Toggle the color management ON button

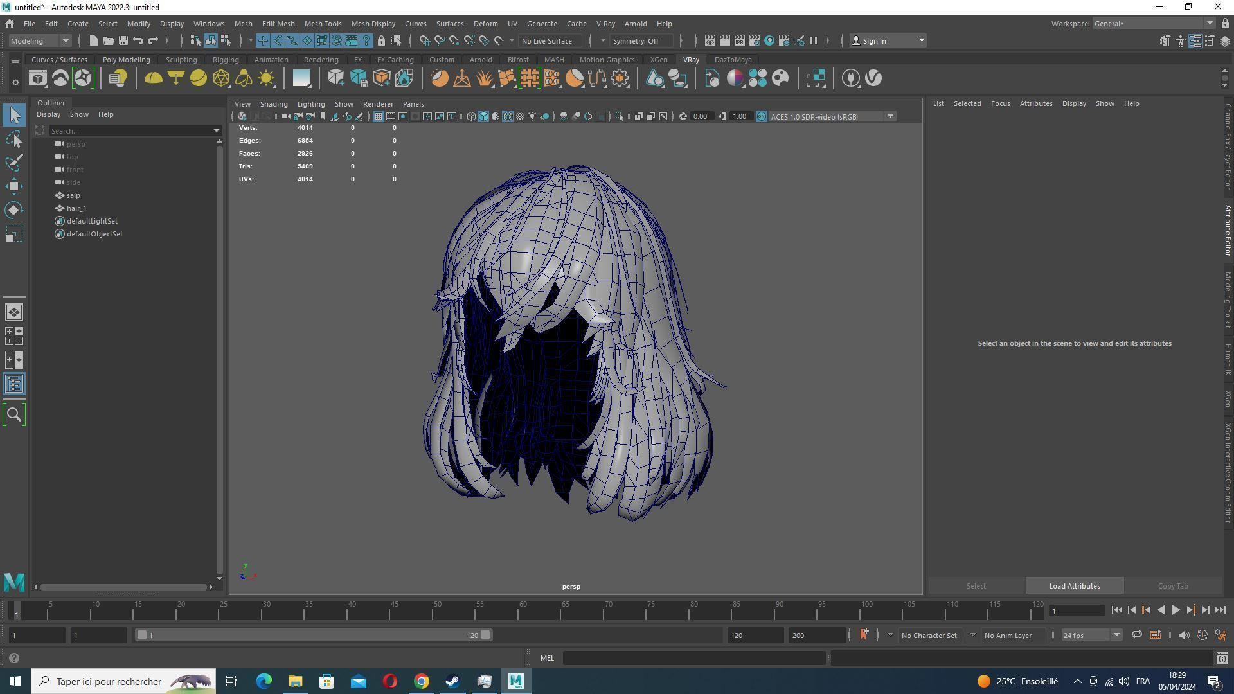pyautogui.click(x=762, y=116)
